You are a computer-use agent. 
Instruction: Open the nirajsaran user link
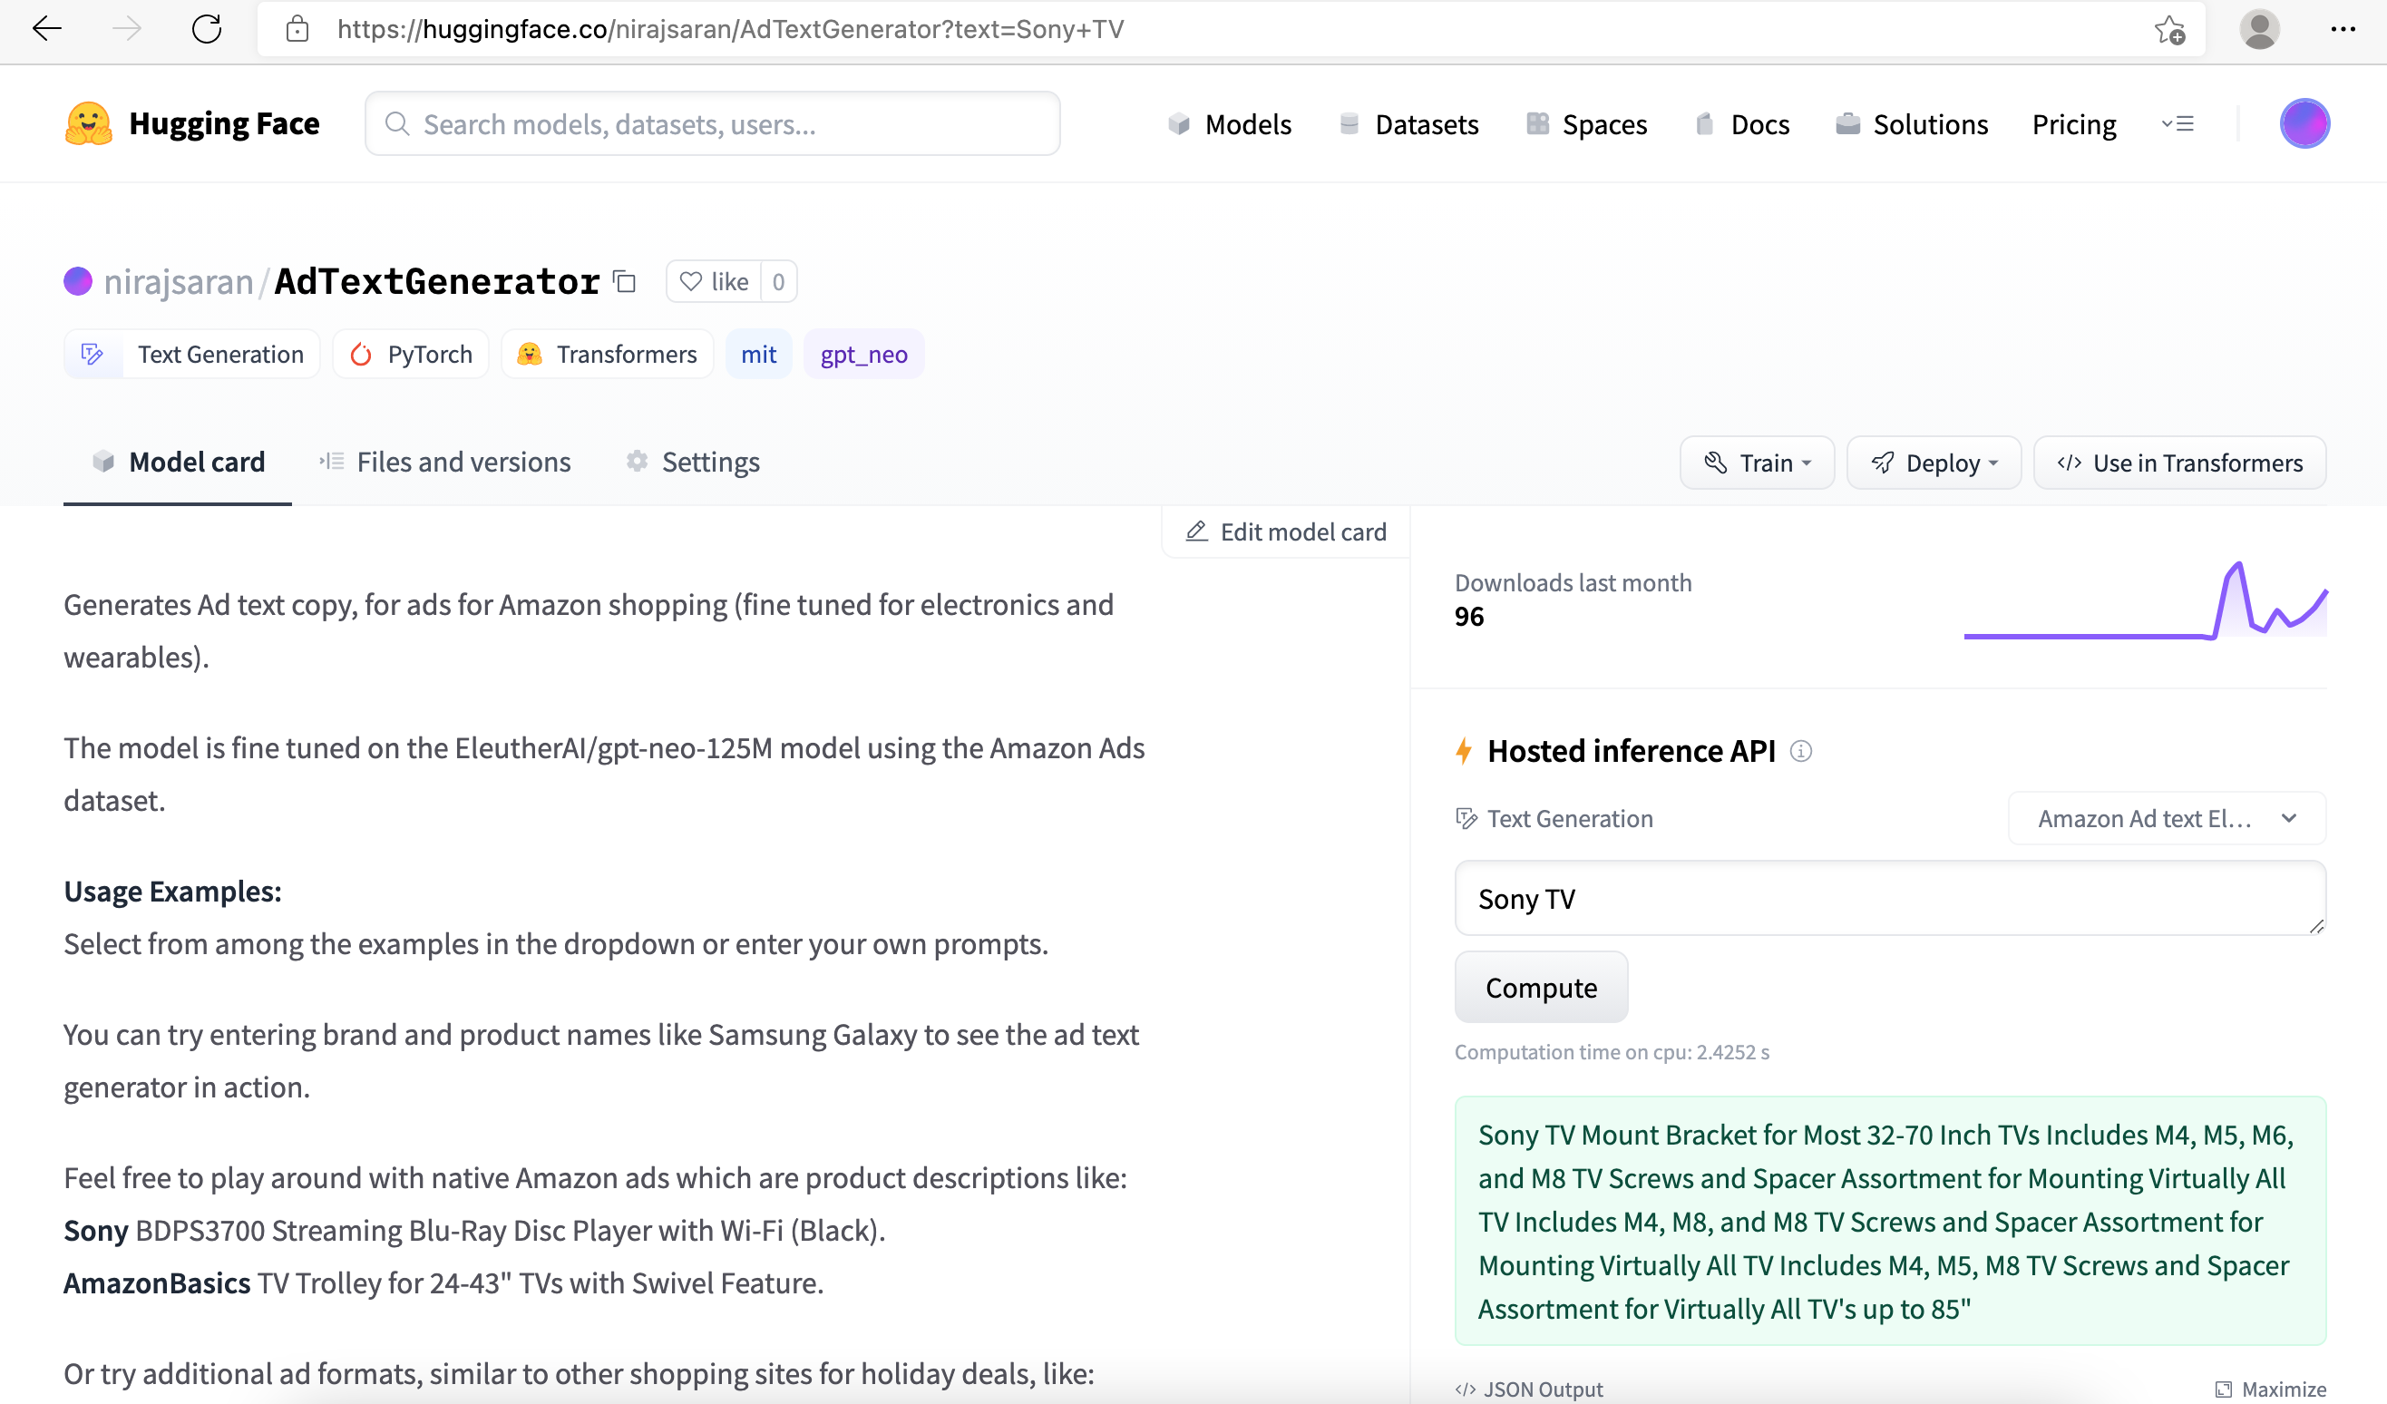[x=178, y=281]
